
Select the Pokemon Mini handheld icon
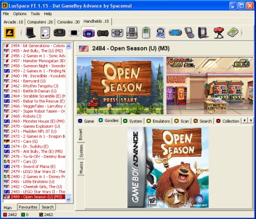(x=146, y=33)
